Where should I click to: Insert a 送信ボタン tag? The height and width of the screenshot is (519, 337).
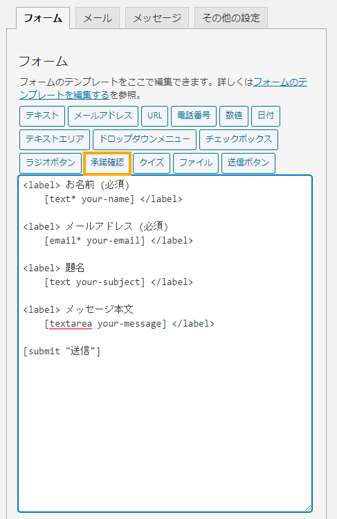tap(248, 163)
